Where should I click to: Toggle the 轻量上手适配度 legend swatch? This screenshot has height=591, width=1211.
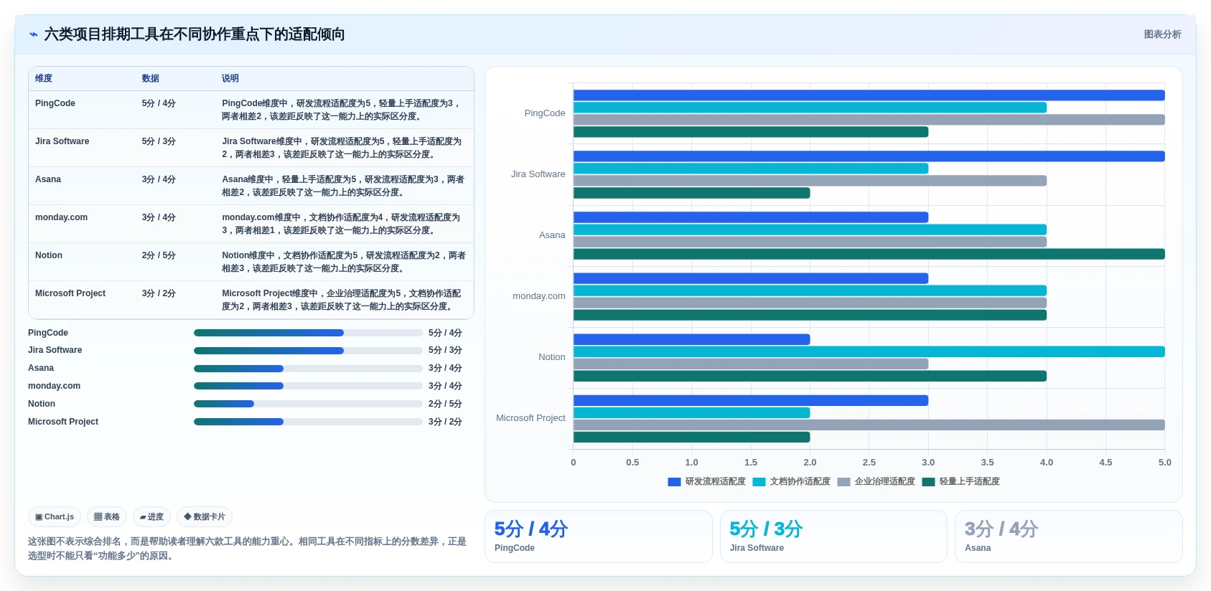tap(928, 482)
